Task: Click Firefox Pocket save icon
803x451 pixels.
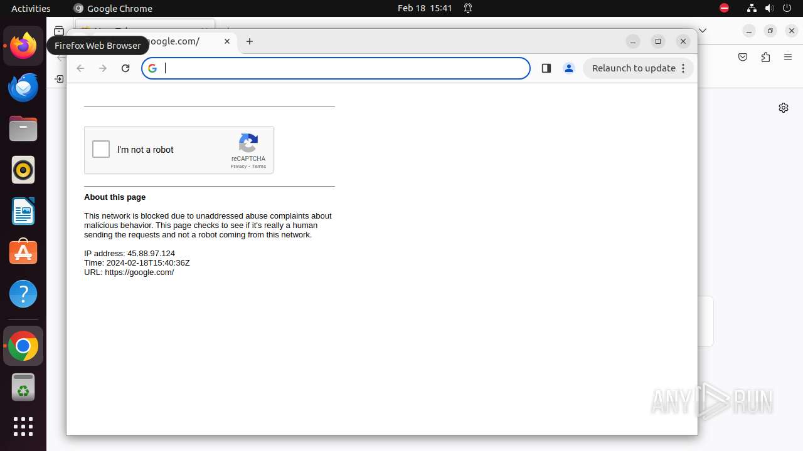Action: (743, 57)
